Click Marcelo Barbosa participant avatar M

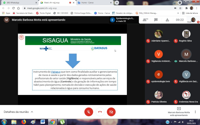[186, 54]
